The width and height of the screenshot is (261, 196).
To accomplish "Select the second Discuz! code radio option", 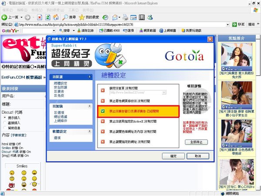I will (5, 123).
